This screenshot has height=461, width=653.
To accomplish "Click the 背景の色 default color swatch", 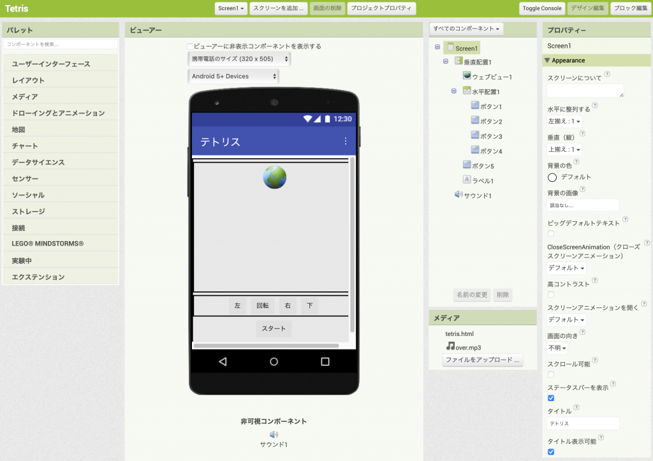I will [552, 177].
